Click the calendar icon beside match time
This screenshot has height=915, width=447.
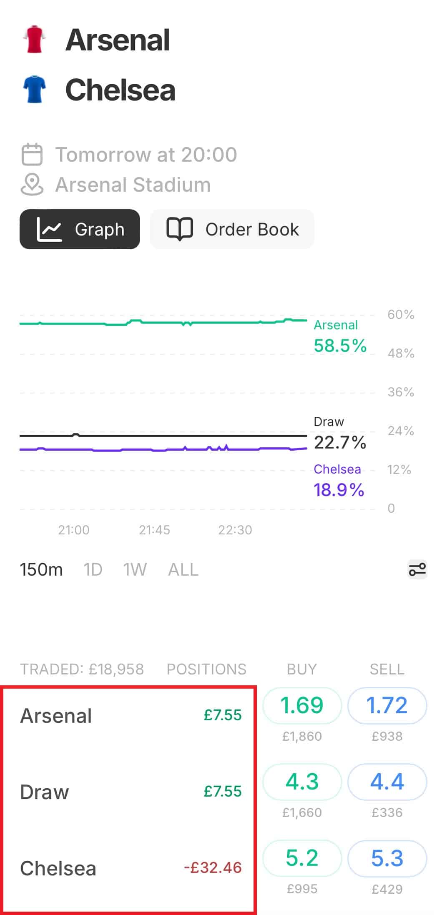pos(32,155)
